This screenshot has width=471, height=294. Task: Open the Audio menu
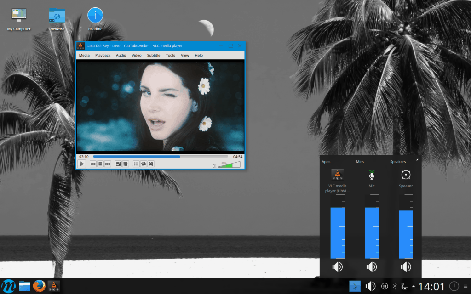click(x=121, y=55)
